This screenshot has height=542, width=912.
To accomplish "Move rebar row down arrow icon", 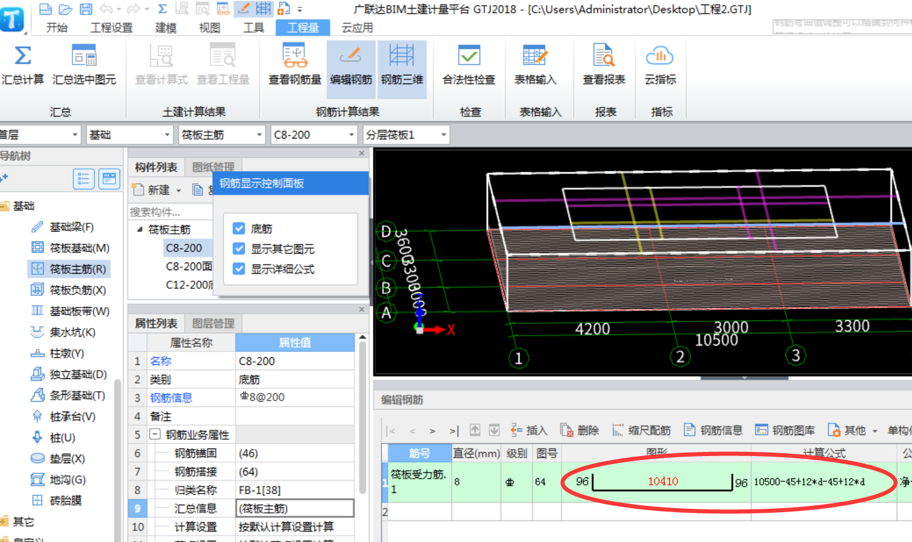I will [x=494, y=430].
